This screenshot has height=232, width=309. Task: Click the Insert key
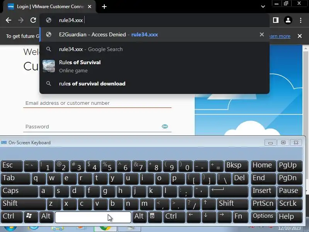pos(263,191)
